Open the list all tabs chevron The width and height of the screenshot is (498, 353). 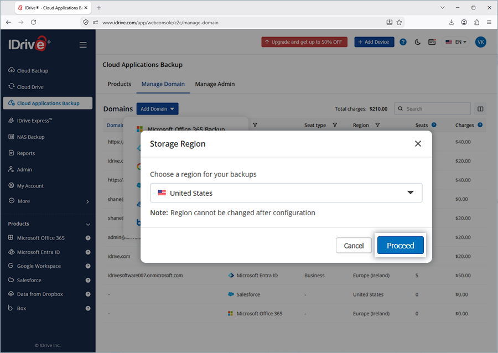pyautogui.click(x=443, y=8)
